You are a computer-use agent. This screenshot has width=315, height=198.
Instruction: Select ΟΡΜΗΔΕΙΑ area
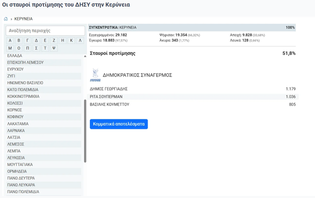[x=44, y=171]
